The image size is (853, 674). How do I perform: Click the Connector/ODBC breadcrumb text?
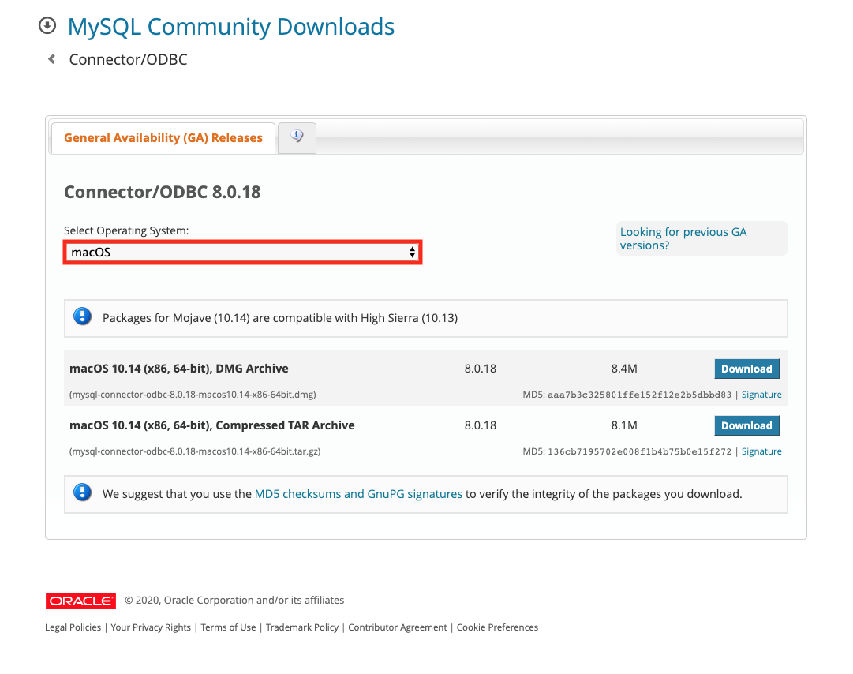point(129,59)
